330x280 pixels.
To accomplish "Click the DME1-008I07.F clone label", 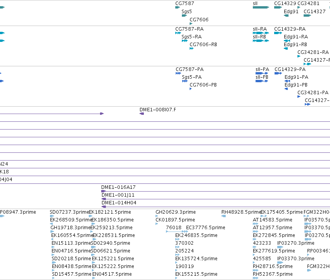I will [x=158, y=110].
